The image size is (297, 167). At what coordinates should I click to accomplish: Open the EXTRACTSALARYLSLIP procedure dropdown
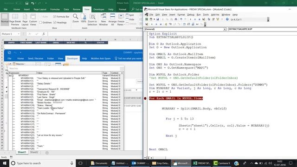(262, 29)
